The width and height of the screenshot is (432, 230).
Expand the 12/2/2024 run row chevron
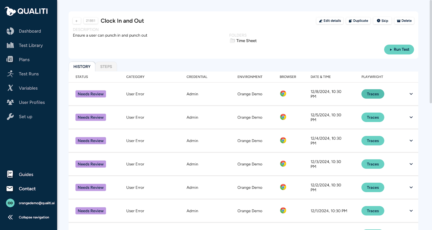point(411,187)
